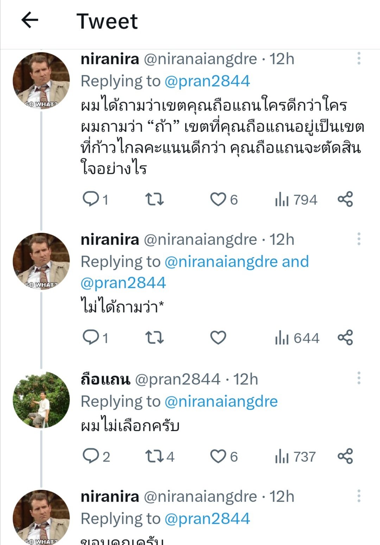
Task: Like the ไม่ได้ถามว่า tweet
Action: click(x=218, y=338)
